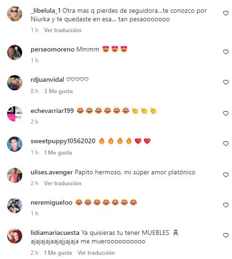Visit the rdjuanvidal username link
Image resolution: width=232 pixels, height=259 pixels.
click(47, 79)
